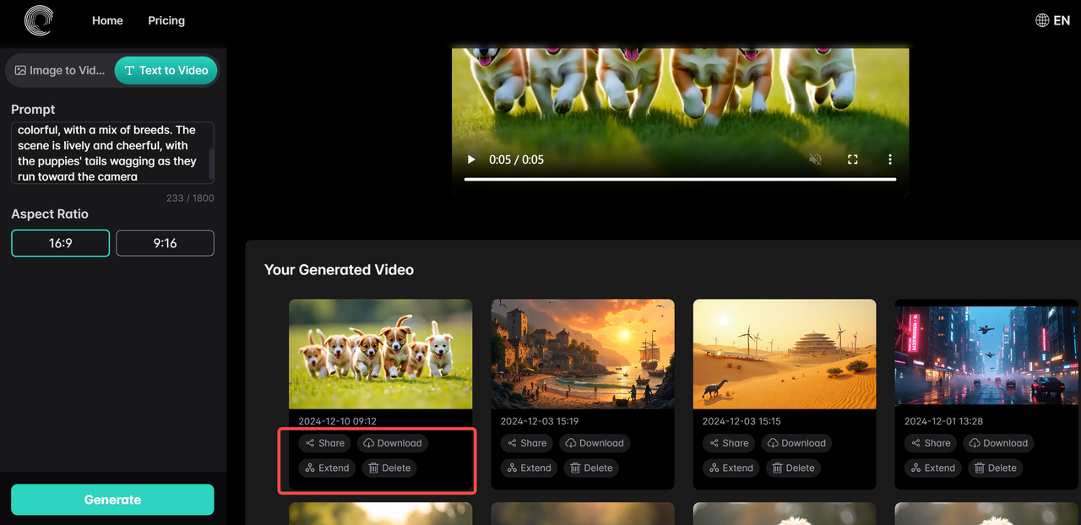Delete the puppies video
The height and width of the screenshot is (525, 1081).
(388, 468)
